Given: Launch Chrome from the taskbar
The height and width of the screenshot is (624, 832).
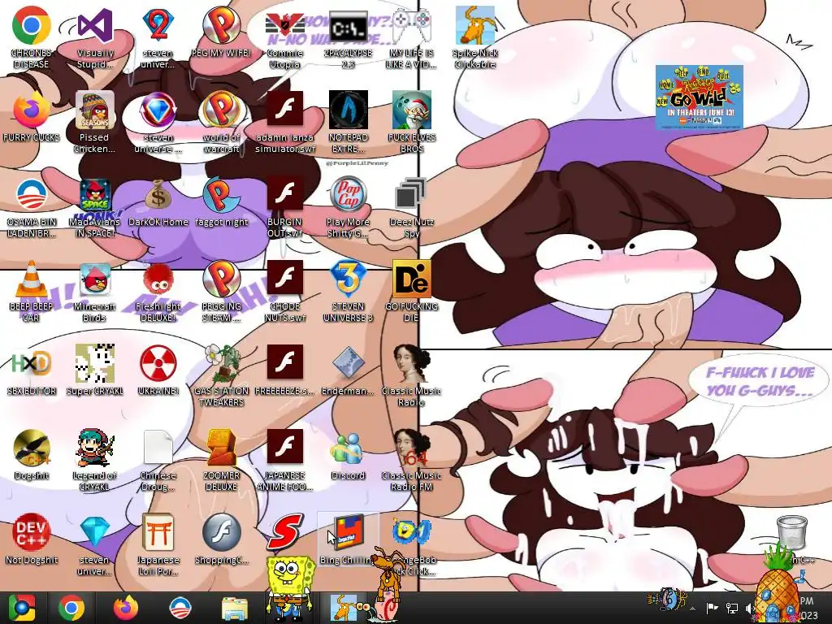Looking at the screenshot, I should pos(71,608).
